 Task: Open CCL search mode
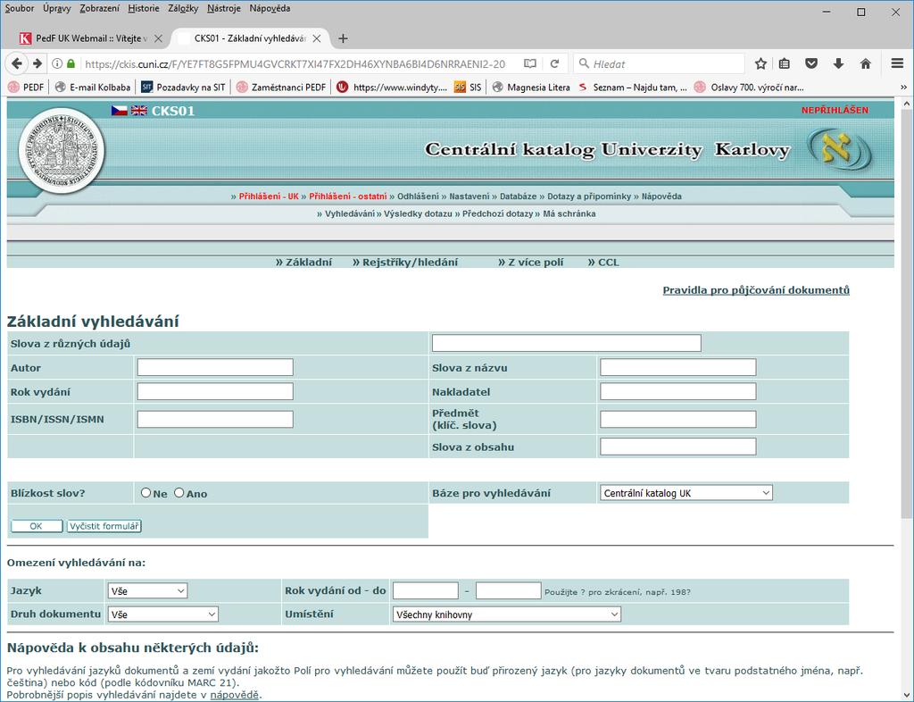(x=609, y=263)
